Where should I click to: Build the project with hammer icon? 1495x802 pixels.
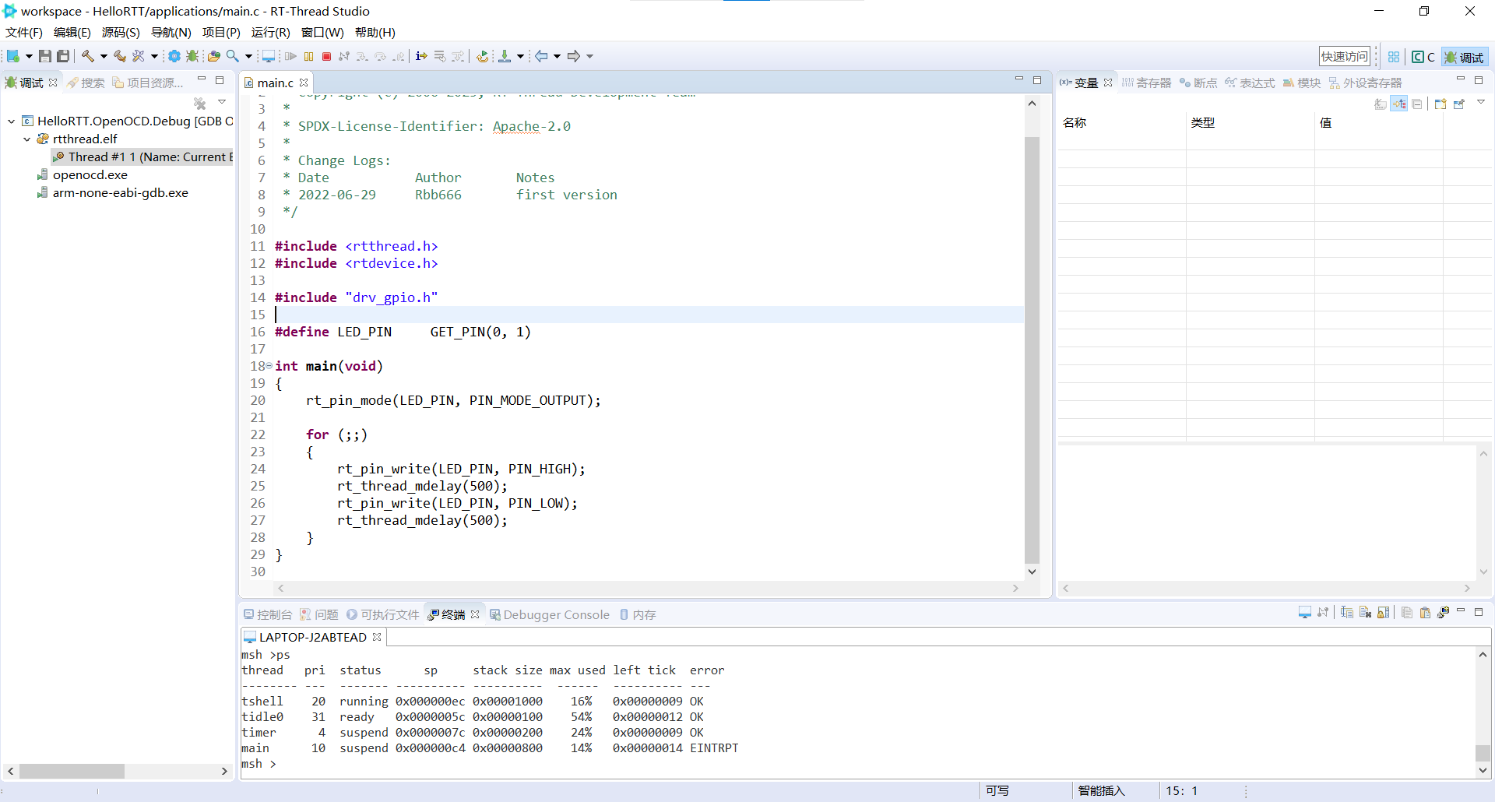(88, 56)
